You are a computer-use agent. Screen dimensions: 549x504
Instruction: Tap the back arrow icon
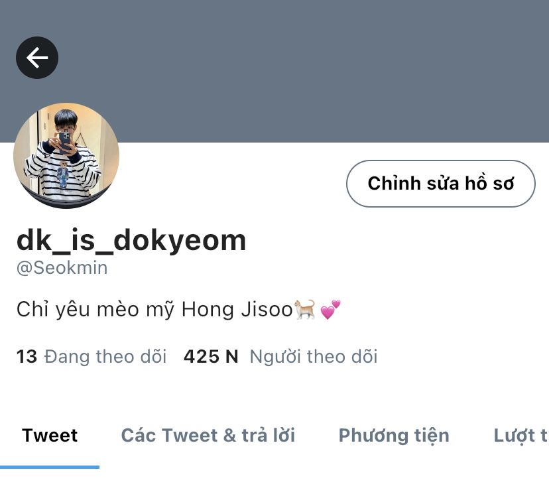(37, 58)
